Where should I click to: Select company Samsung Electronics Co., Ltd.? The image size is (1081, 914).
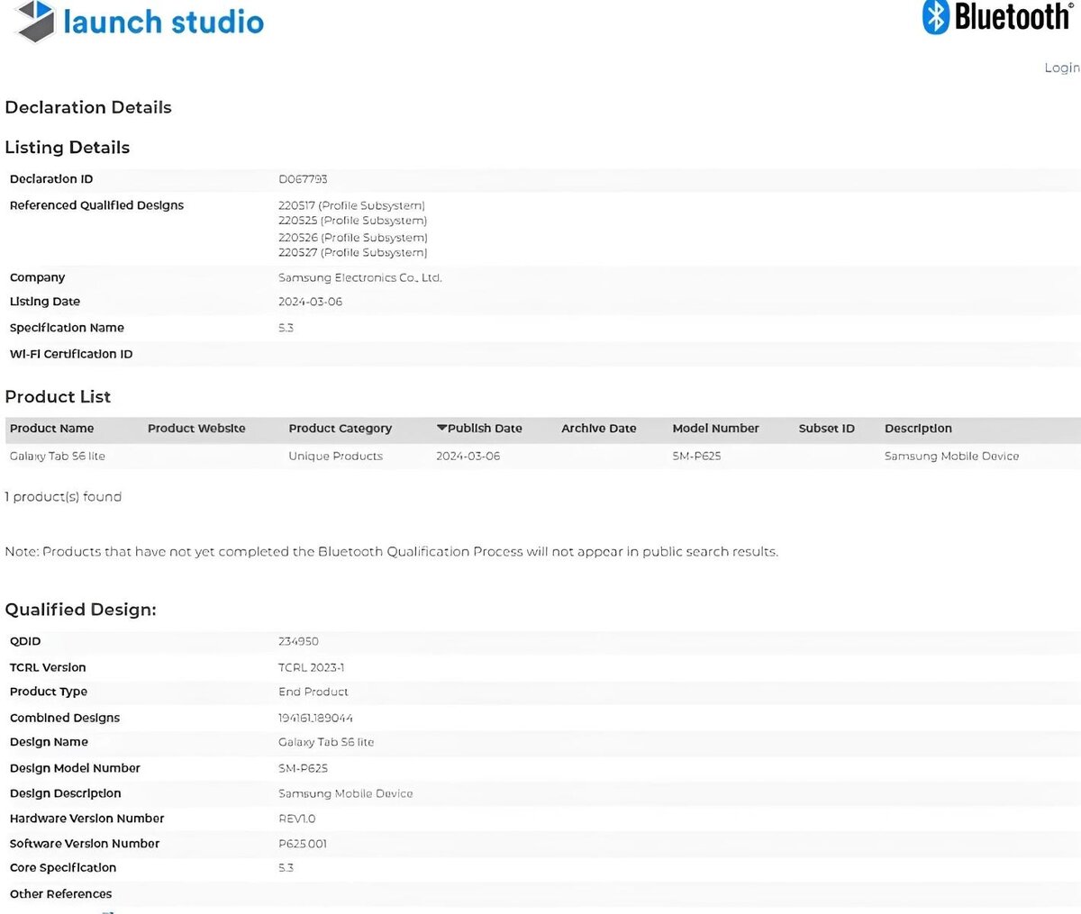[x=359, y=277]
